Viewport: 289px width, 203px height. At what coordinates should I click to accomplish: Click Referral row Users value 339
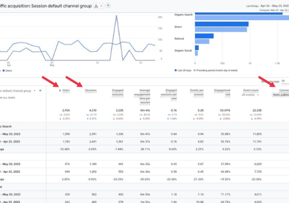67,194
